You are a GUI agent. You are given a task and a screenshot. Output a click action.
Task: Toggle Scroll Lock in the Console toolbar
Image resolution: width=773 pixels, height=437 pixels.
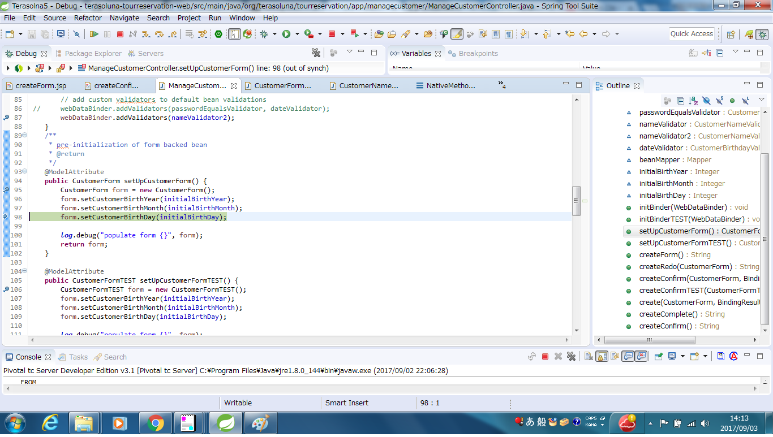[602, 357]
